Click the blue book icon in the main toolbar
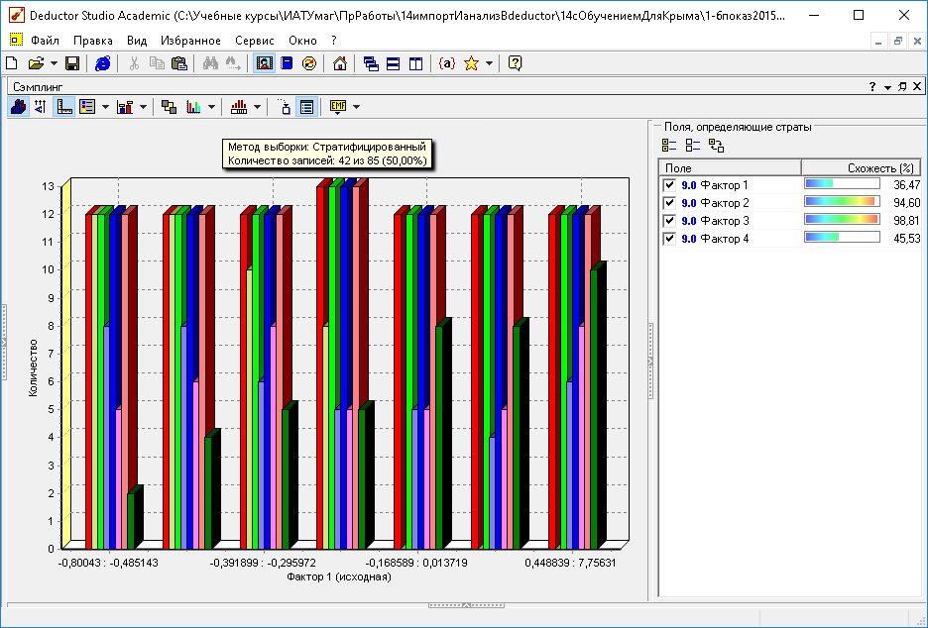 click(287, 63)
